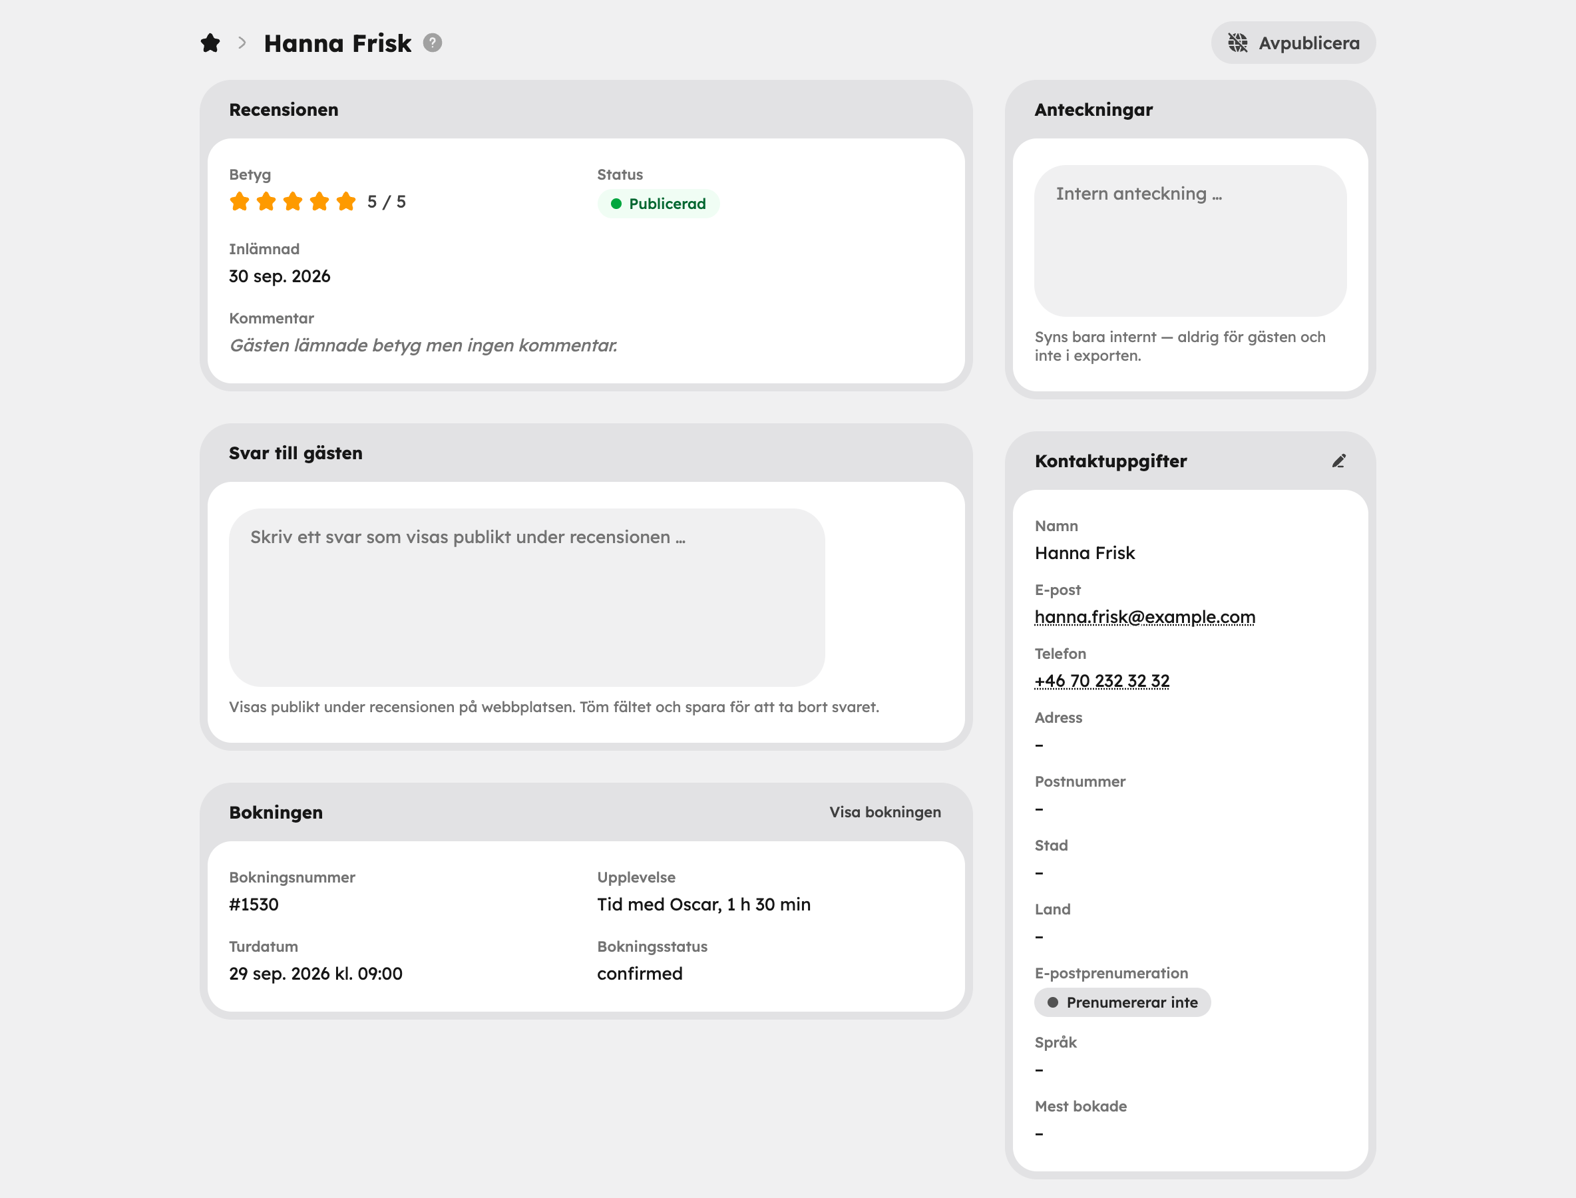Click the rating stars in Betyg
The width and height of the screenshot is (1576, 1198).
(292, 202)
